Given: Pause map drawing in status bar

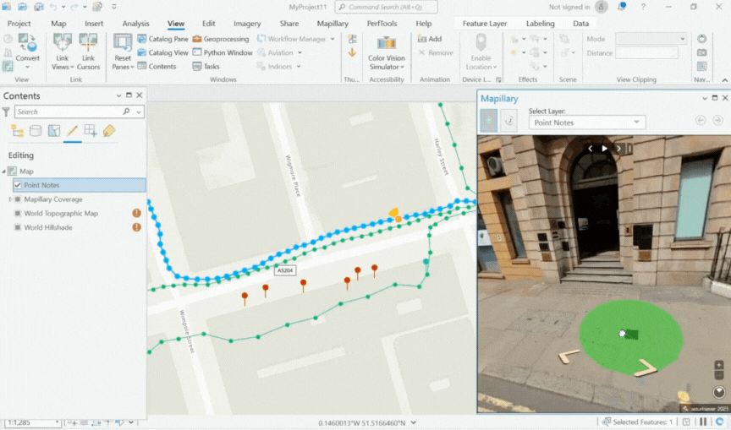Looking at the screenshot, I should coord(703,422).
